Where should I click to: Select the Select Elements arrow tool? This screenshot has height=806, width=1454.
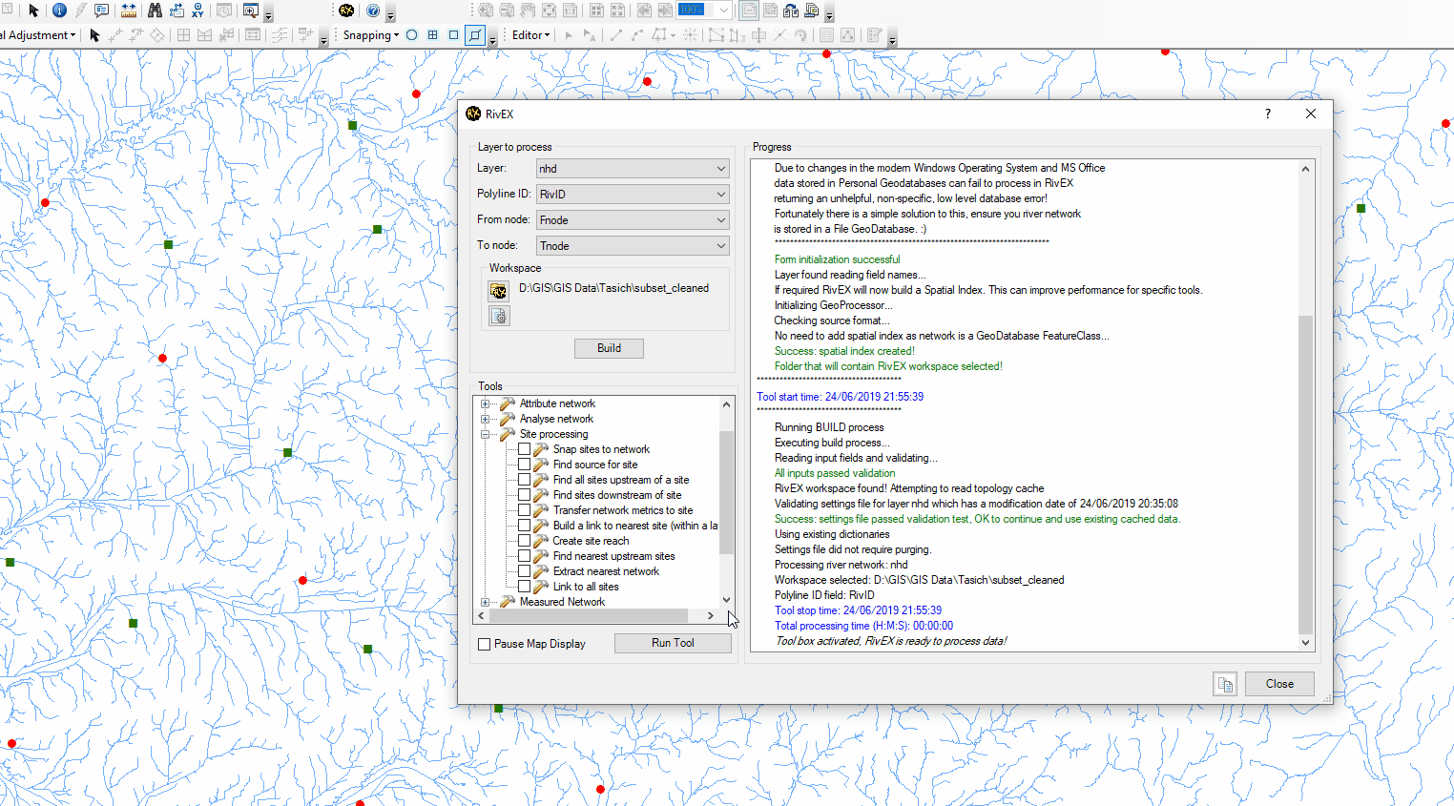click(33, 10)
